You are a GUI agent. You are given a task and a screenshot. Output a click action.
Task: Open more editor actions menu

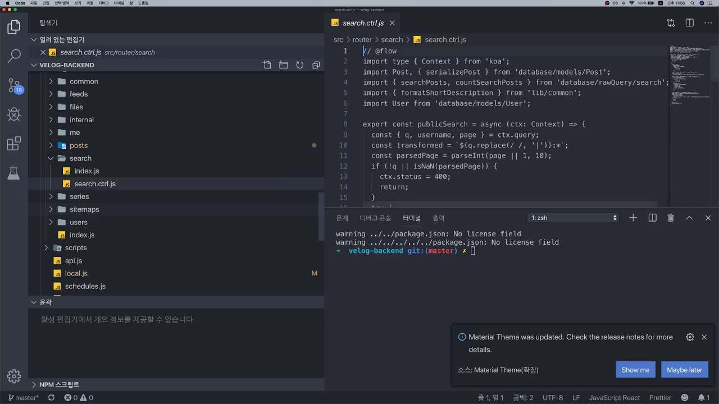(707, 23)
